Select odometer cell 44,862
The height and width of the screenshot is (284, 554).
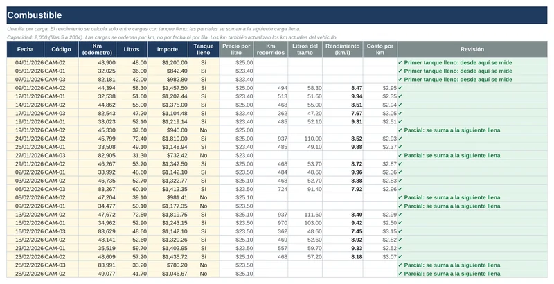point(97,105)
